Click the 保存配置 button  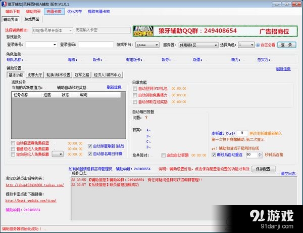coord(264,169)
